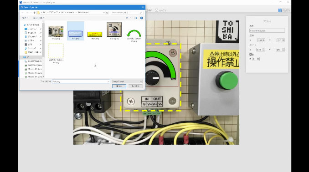The width and height of the screenshot is (309, 172).
Task: Click the search magnifier in the dialog search box
Action: point(141,12)
